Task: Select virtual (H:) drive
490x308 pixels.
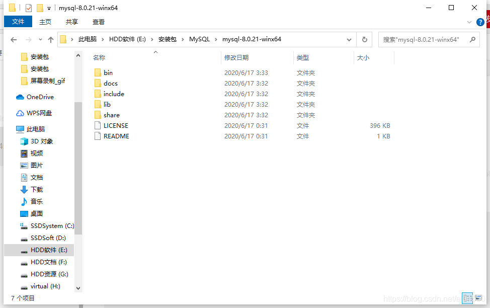Action: pyautogui.click(x=40, y=286)
